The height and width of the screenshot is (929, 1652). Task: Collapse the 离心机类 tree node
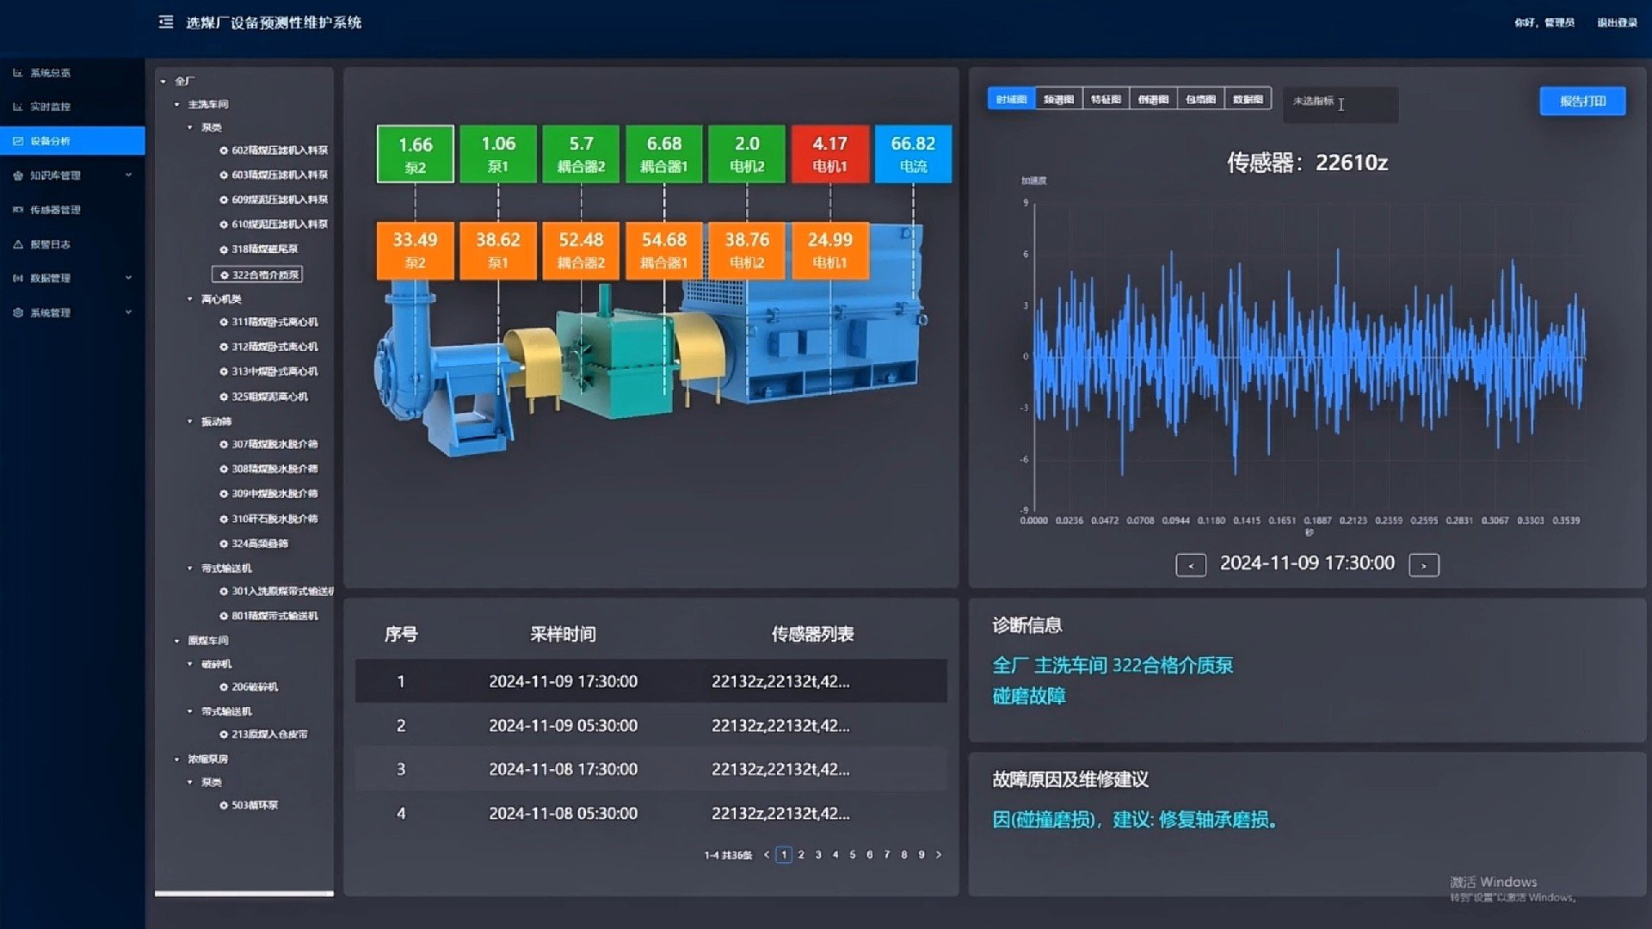coord(190,299)
